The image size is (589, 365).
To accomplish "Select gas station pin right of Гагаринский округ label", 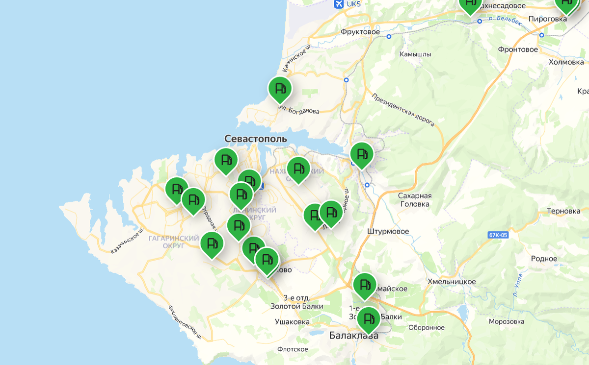I will [x=212, y=243].
